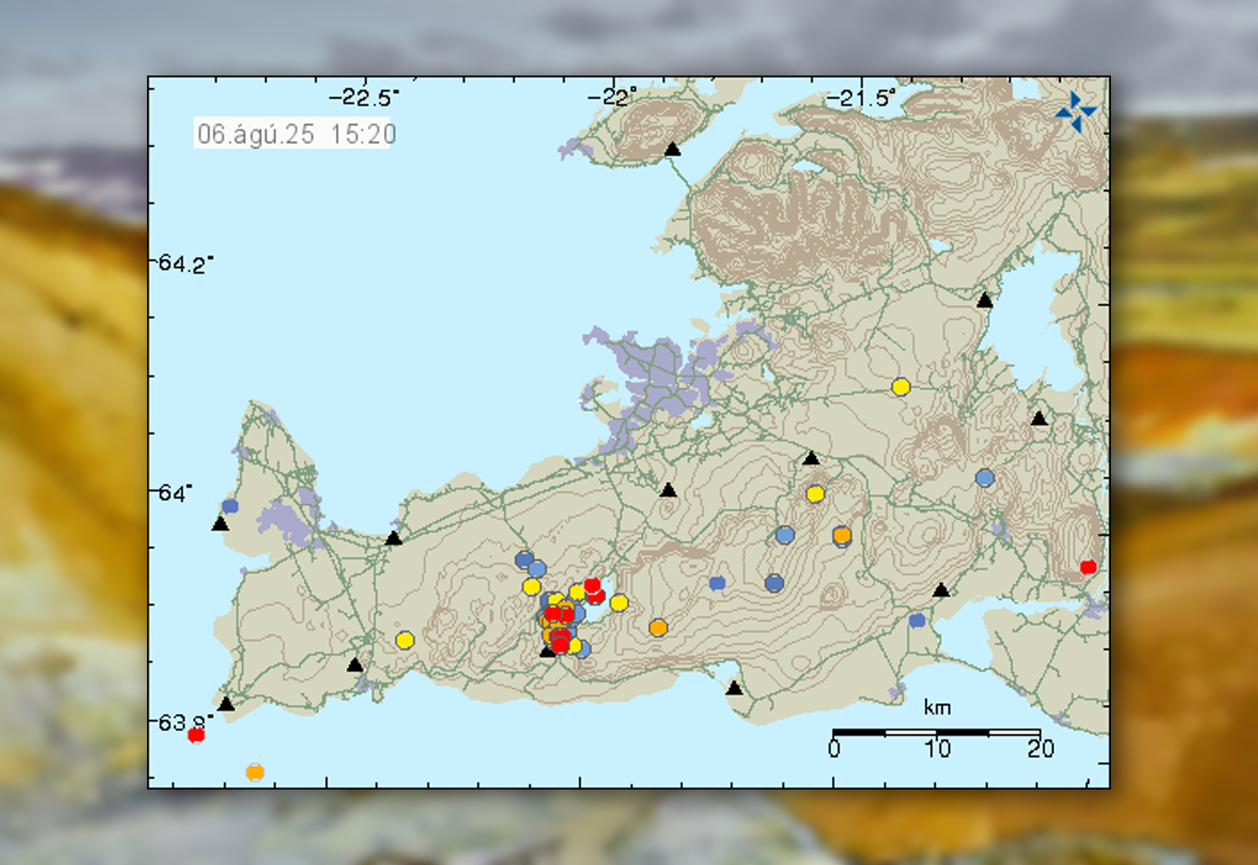This screenshot has height=865, width=1258.
Task: Click the "20" on the scale bar
Action: coord(1040,749)
